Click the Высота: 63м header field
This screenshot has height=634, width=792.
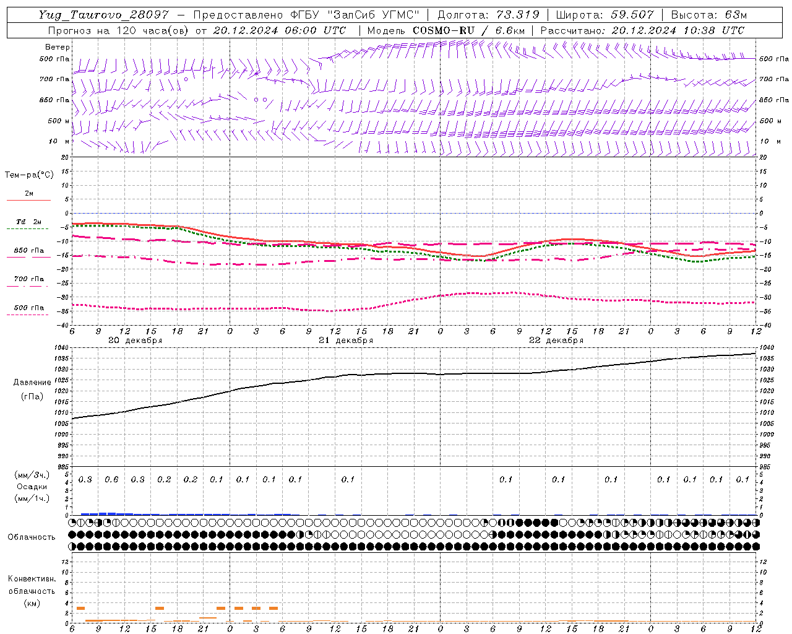(x=708, y=15)
